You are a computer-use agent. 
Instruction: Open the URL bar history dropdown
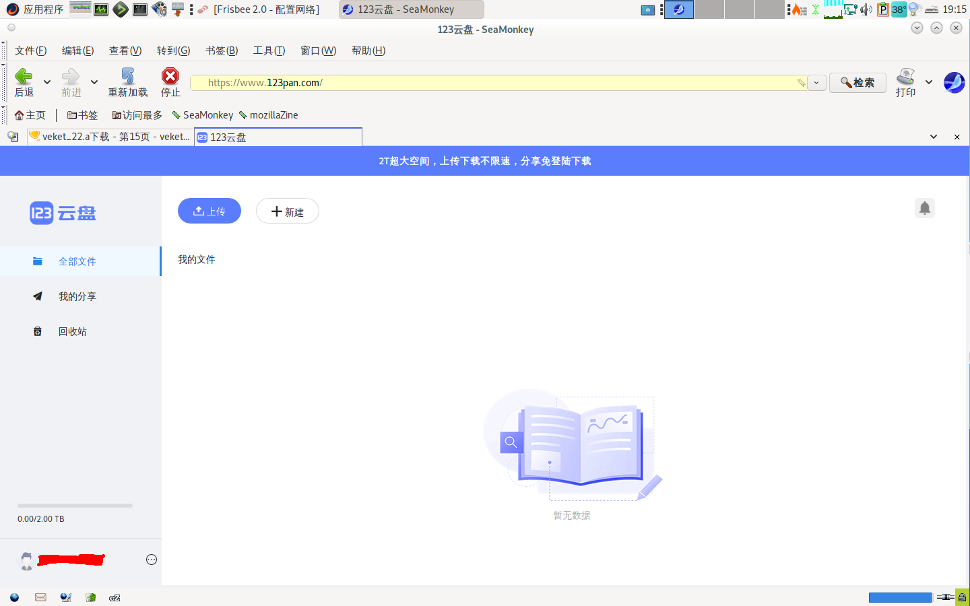(816, 83)
